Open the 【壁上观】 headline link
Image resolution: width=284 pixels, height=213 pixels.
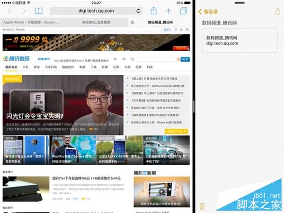click(154, 79)
